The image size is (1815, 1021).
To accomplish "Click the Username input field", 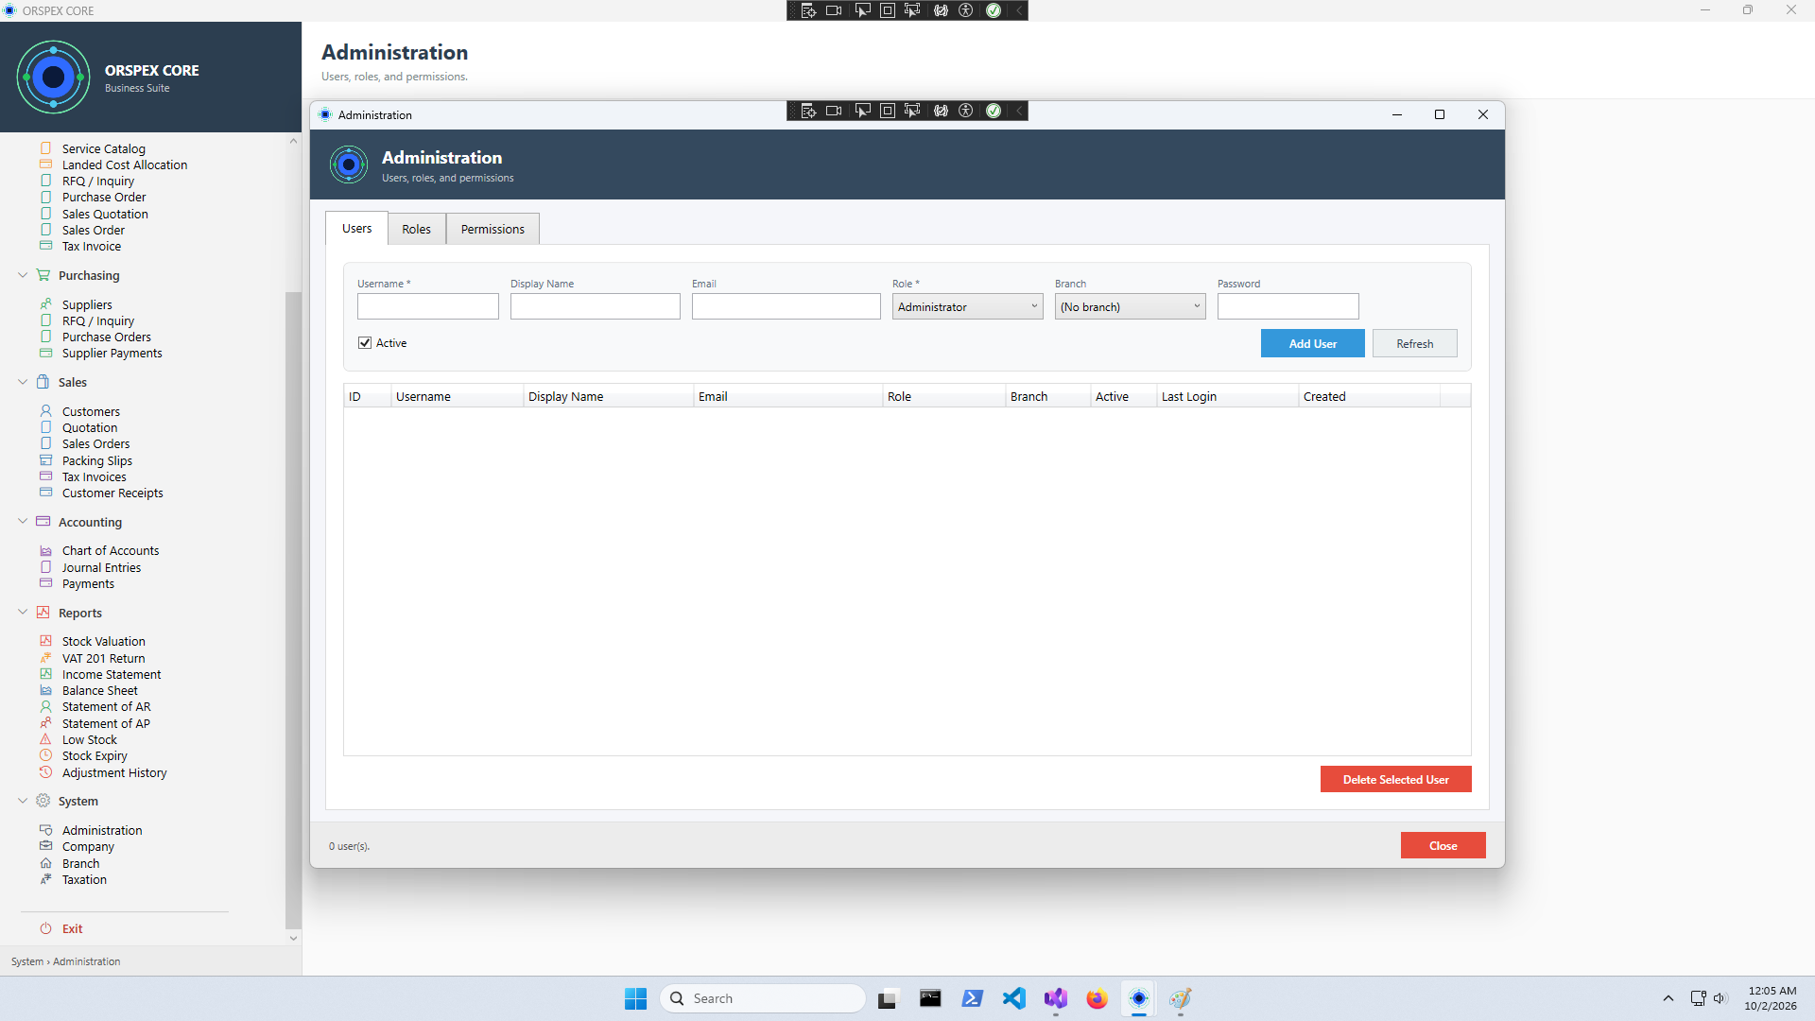I will (427, 306).
